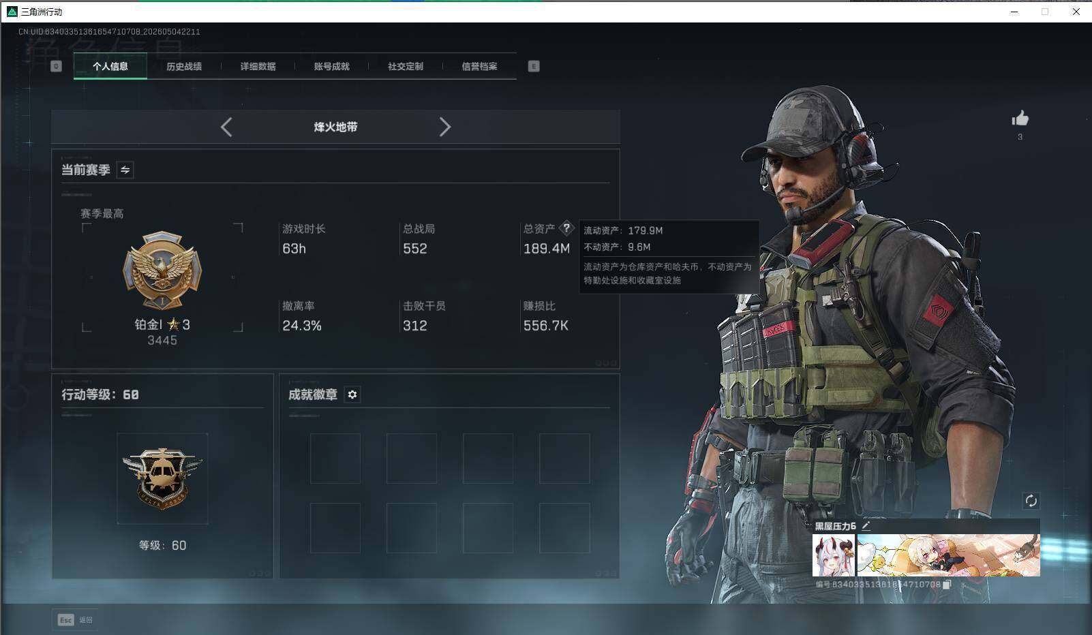
Task: Click the 总资产 189.4M value
Action: coord(547,249)
